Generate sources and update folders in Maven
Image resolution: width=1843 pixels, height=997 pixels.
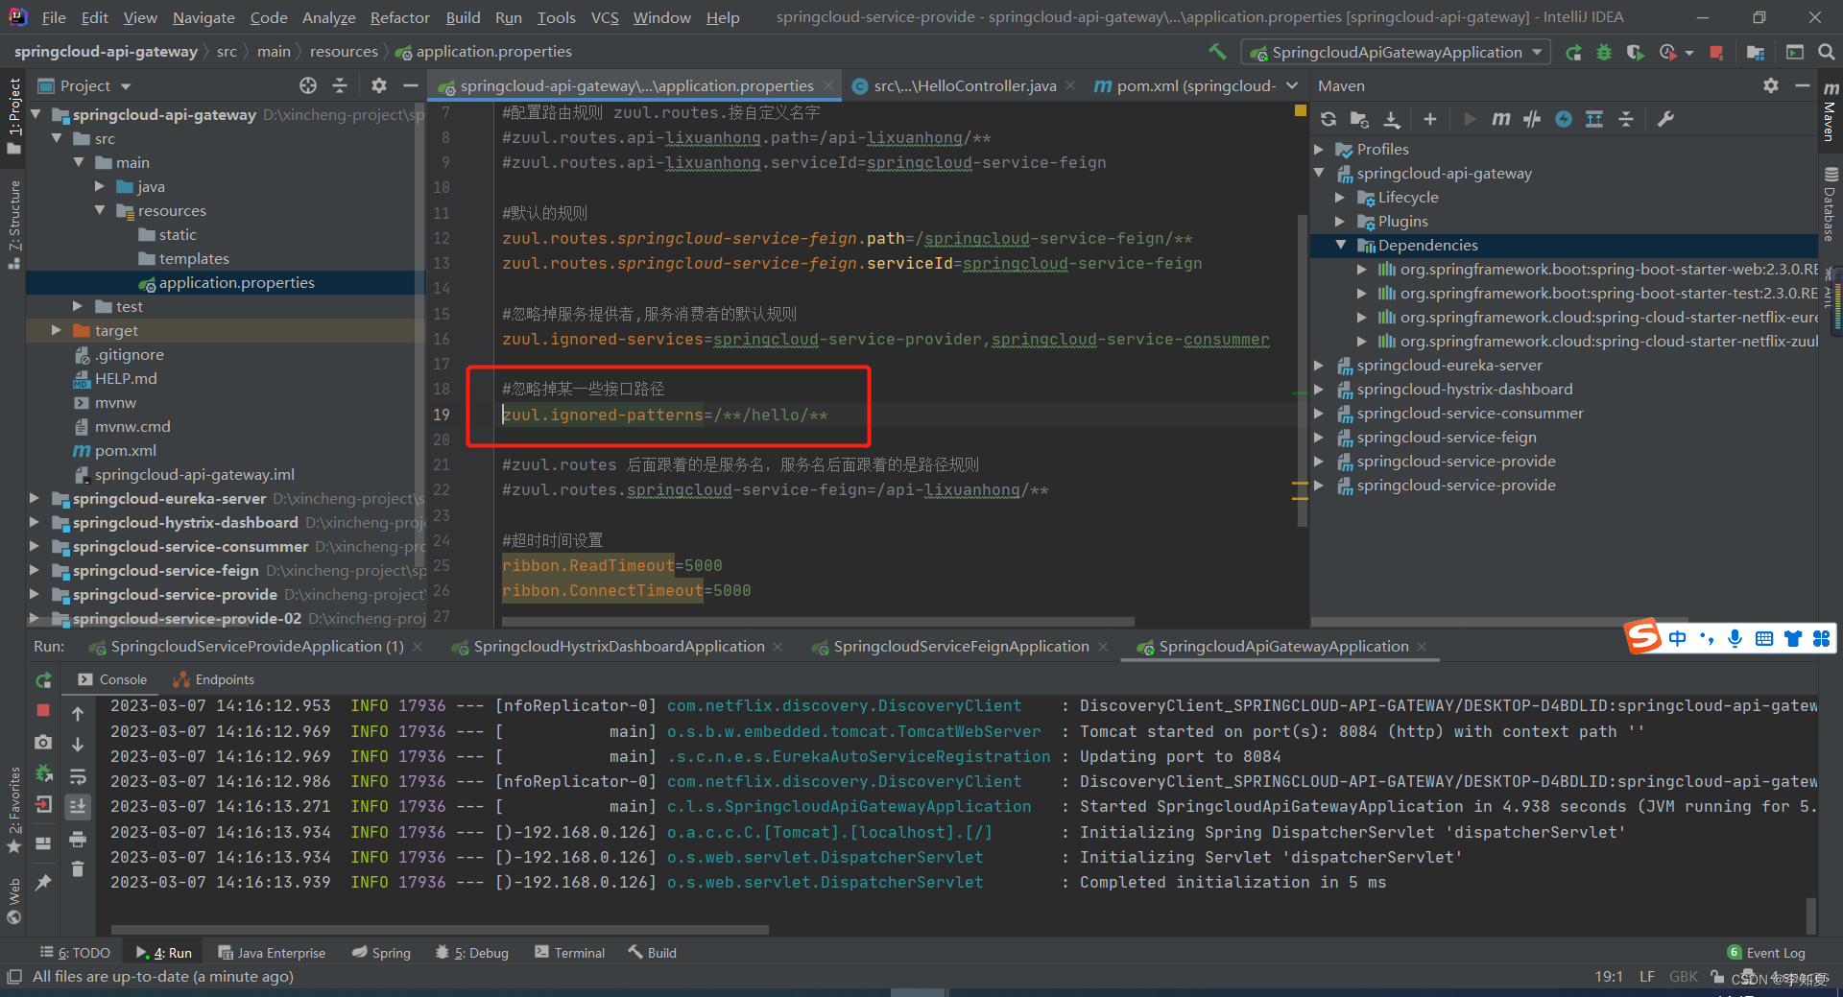[1359, 119]
